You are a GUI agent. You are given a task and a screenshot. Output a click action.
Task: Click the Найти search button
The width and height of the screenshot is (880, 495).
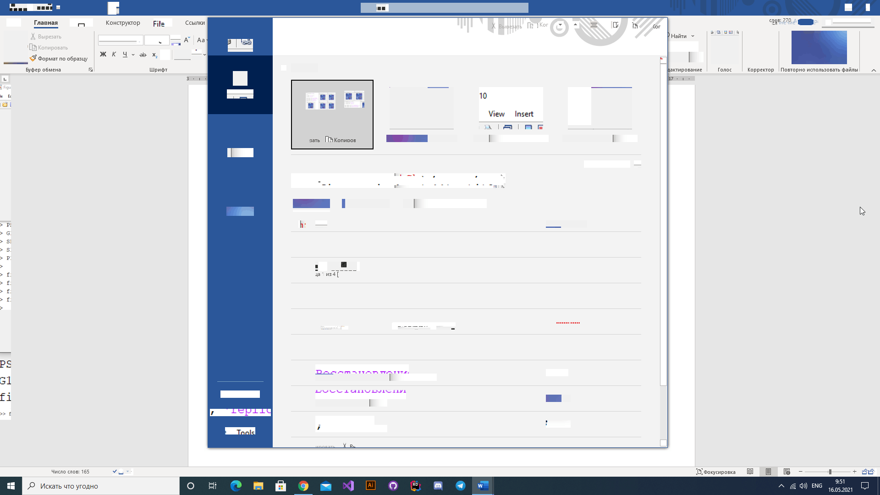679,36
